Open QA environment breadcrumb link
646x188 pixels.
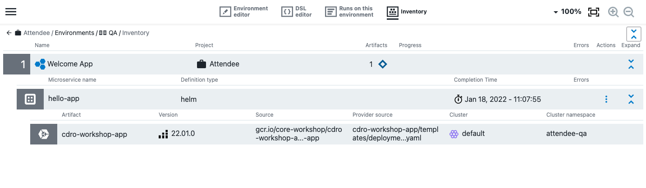(x=112, y=33)
